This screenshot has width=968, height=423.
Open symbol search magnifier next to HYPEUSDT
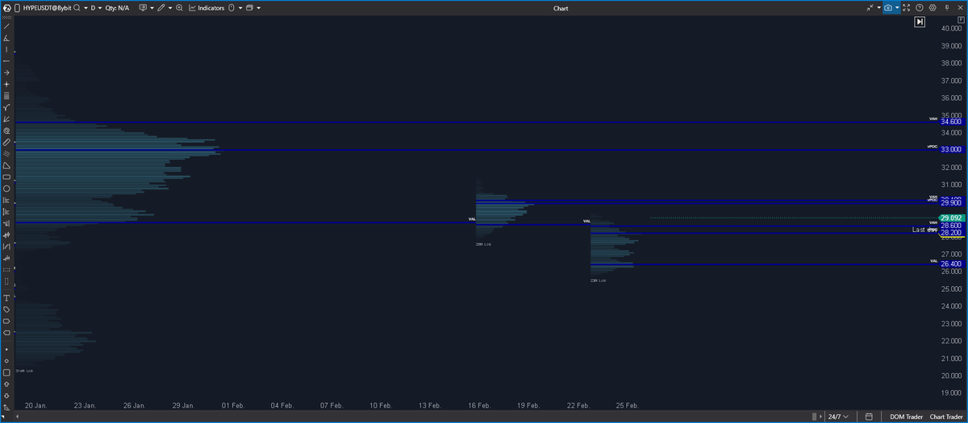77,8
